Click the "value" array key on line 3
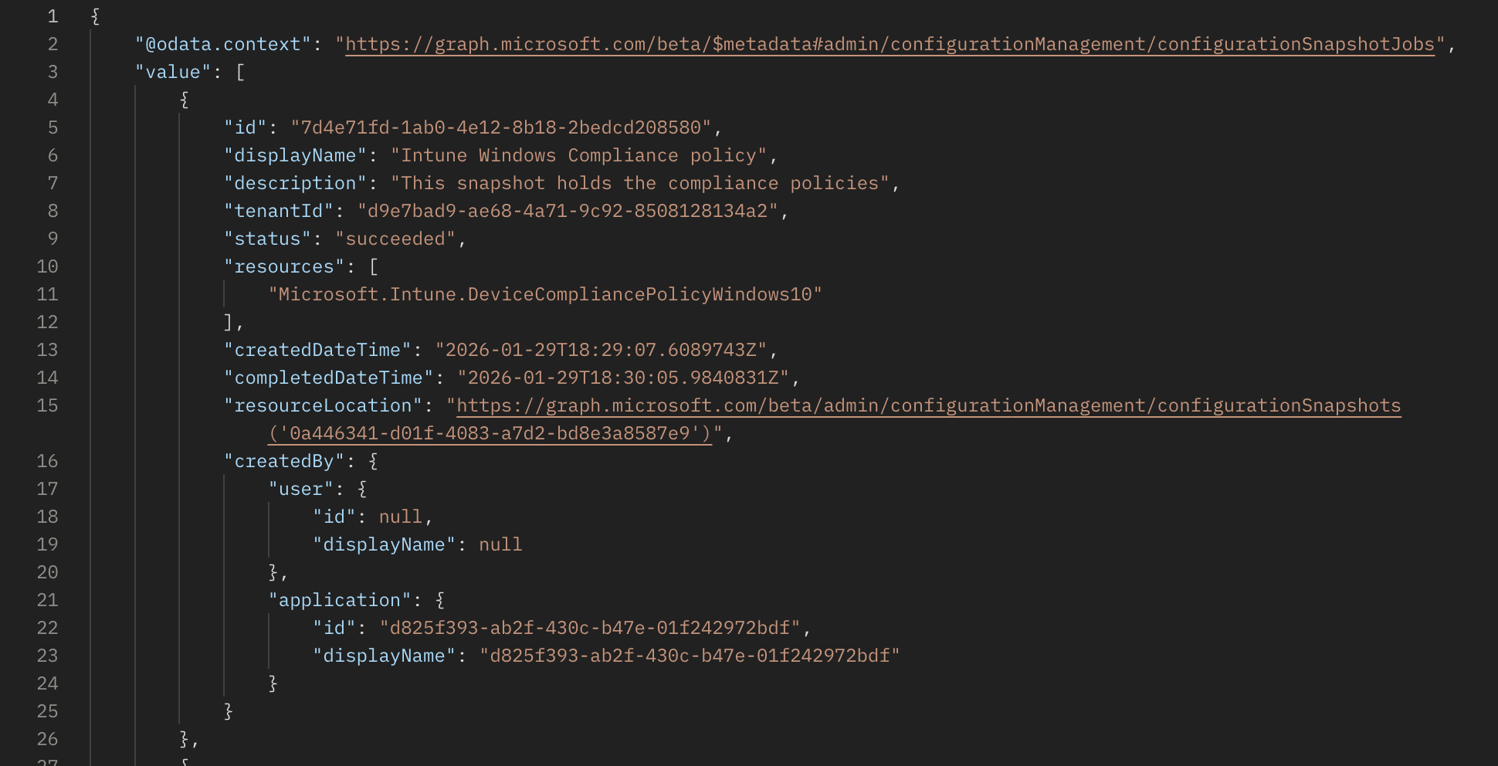1498x766 pixels. tap(171, 72)
